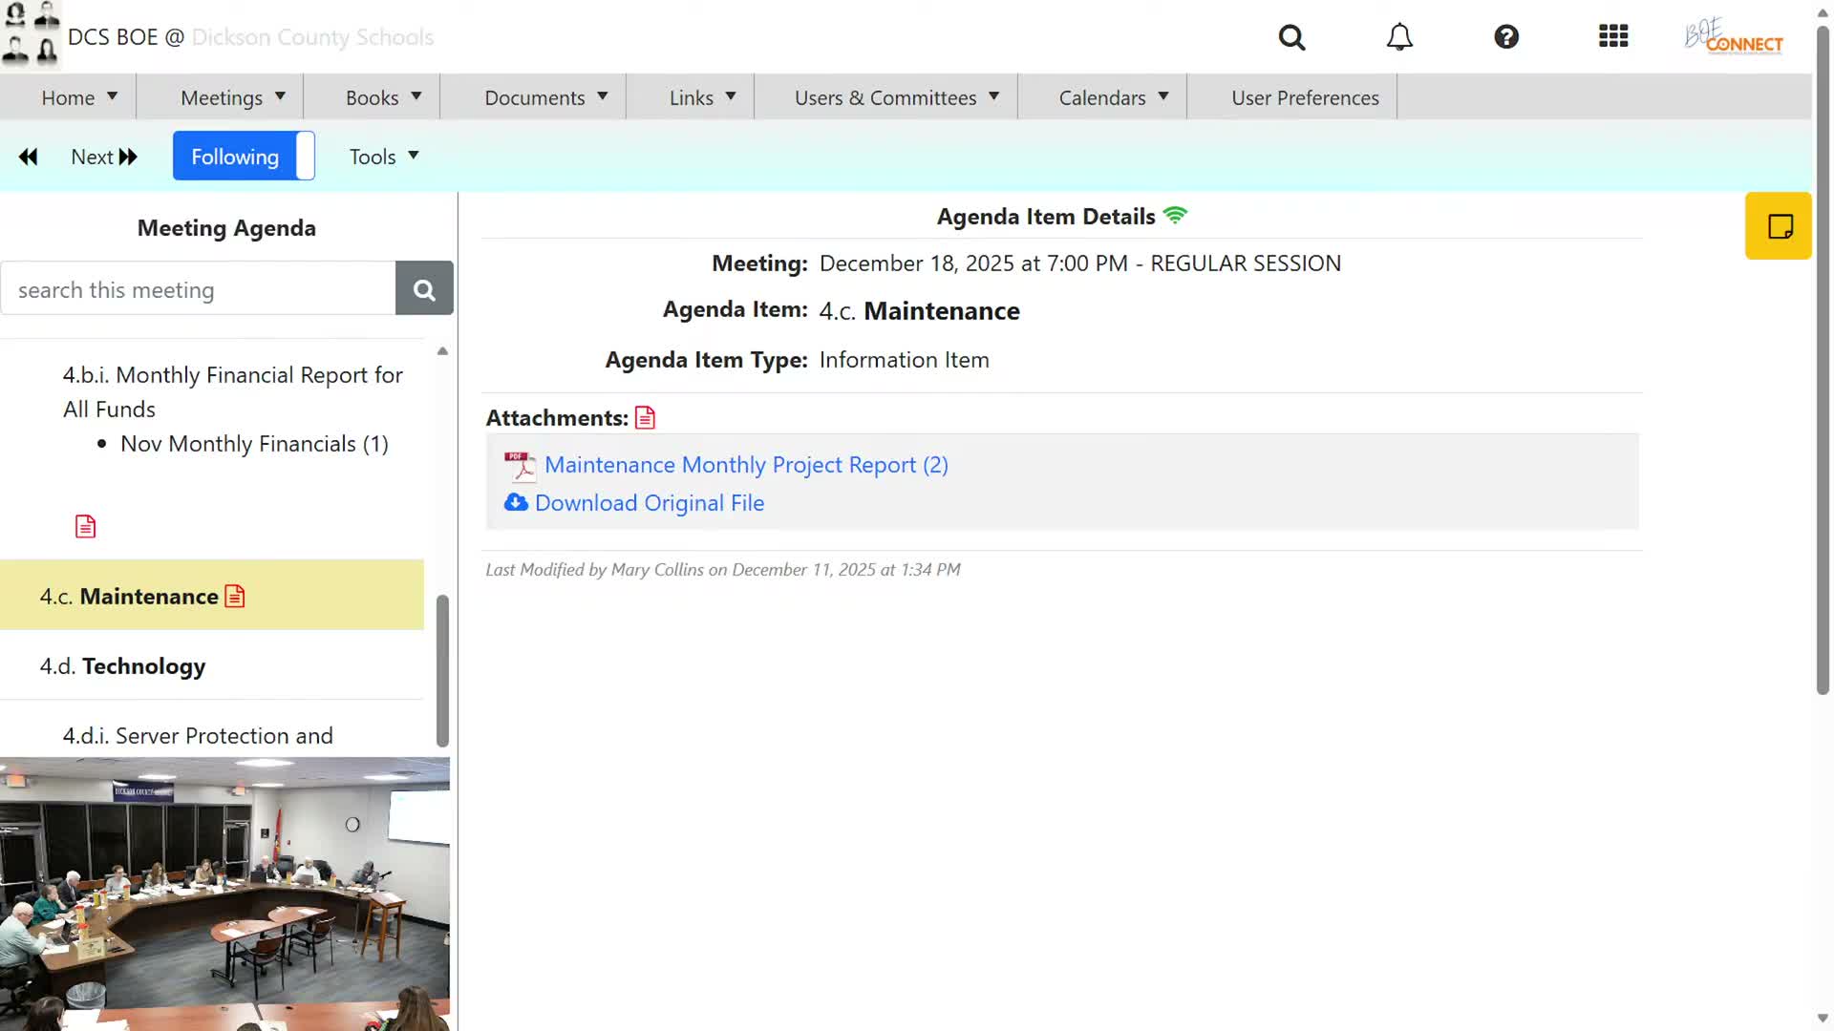Open the User Preferences menu item
Screen dimensions: 1834x1031
pyautogui.click(x=1305, y=97)
